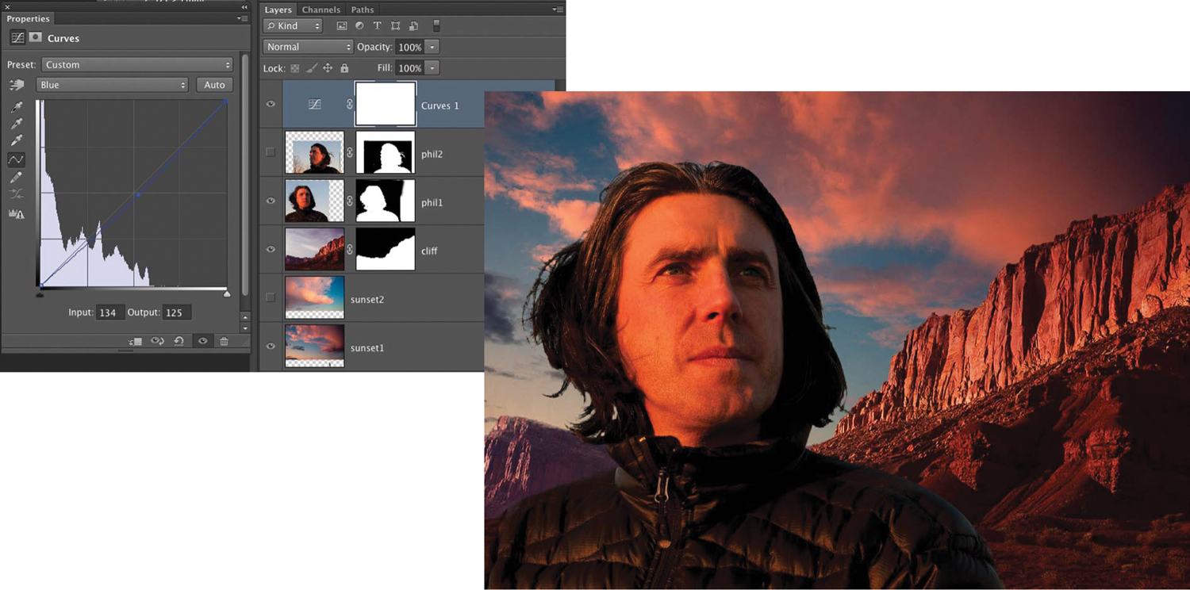
Task: Switch to the Layers tab
Action: [x=278, y=10]
